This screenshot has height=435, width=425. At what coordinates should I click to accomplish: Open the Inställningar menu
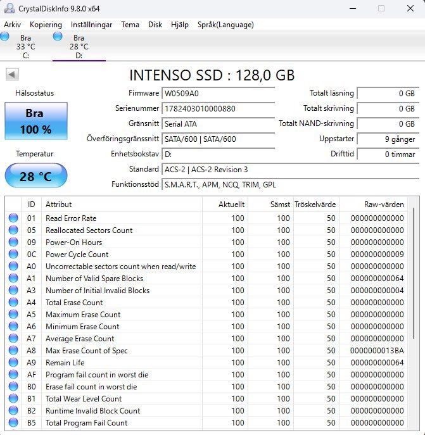click(91, 25)
